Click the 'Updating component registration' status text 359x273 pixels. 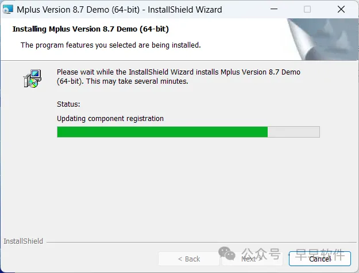click(x=110, y=119)
